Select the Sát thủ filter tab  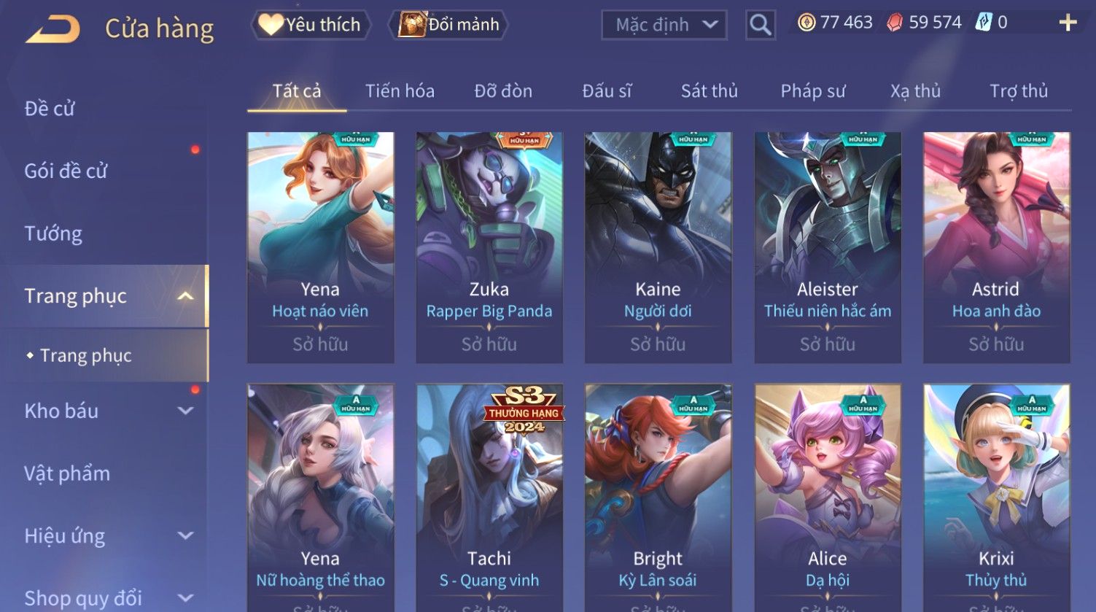click(x=709, y=91)
